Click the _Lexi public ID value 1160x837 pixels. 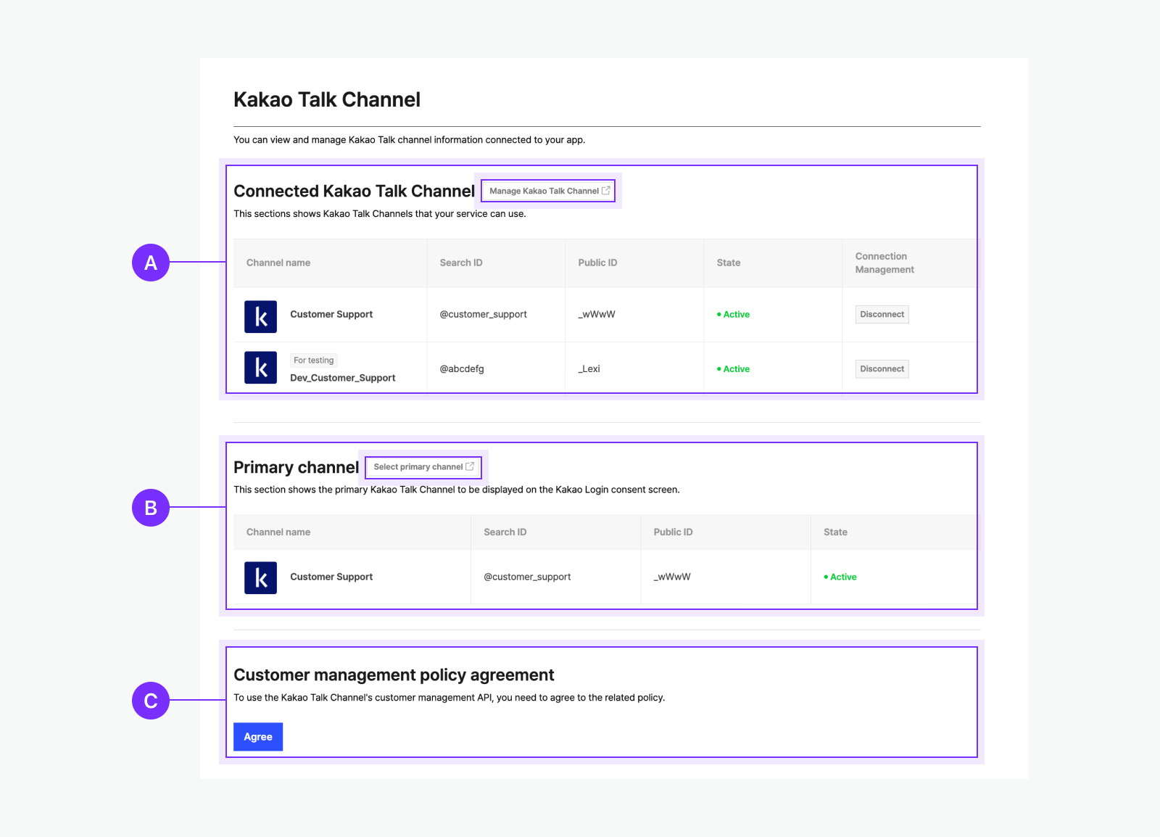click(589, 369)
